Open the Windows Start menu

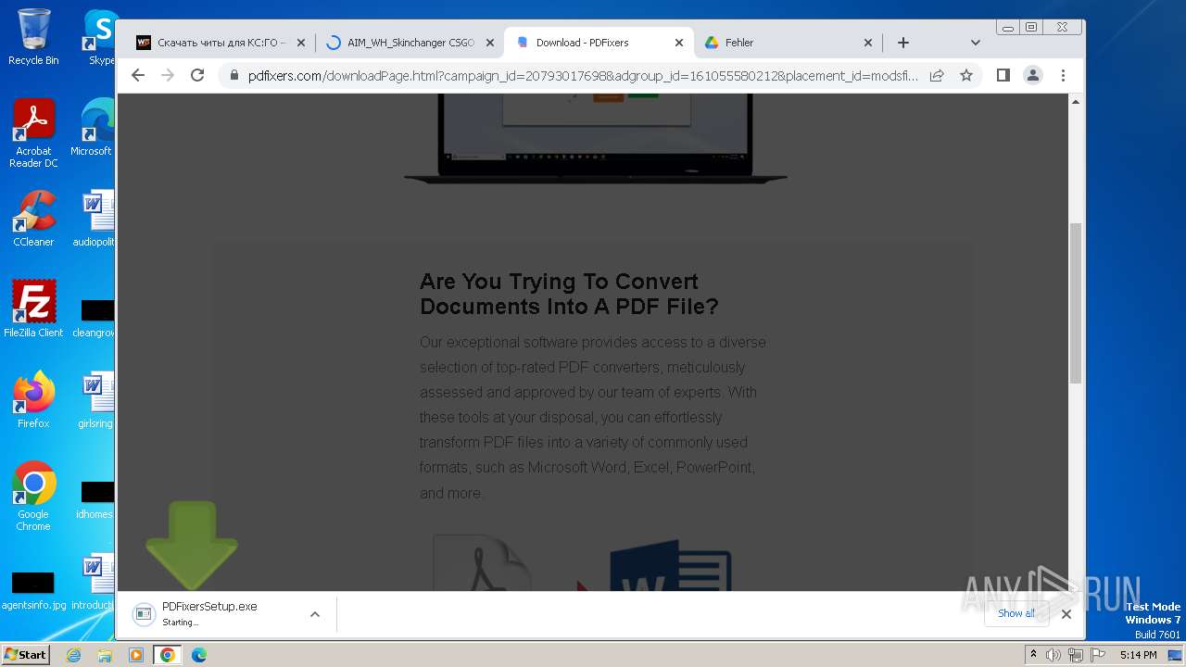pyautogui.click(x=26, y=654)
